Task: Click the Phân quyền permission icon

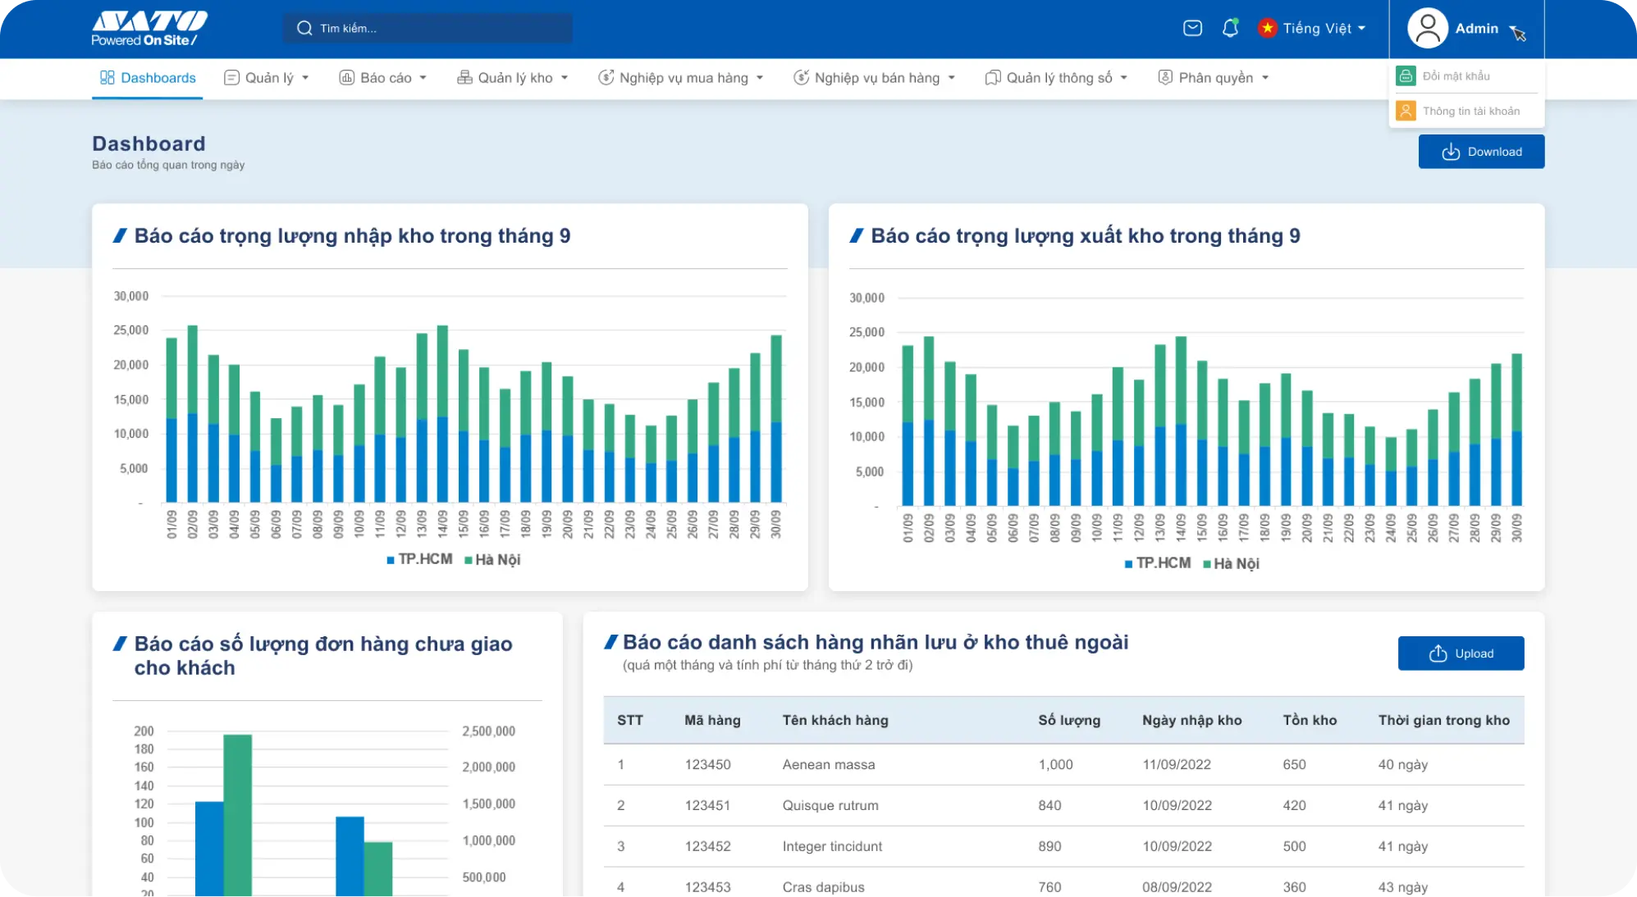Action: pos(1165,77)
